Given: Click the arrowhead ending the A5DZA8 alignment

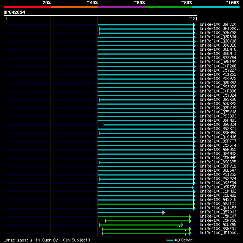Looking at the screenshot, I should [x=182, y=225].
